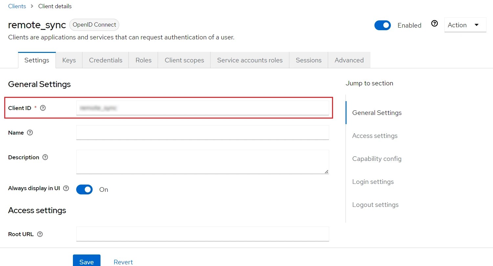Viewport: 493px width, 266px height.
Task: Save the client settings
Action: [86, 262]
